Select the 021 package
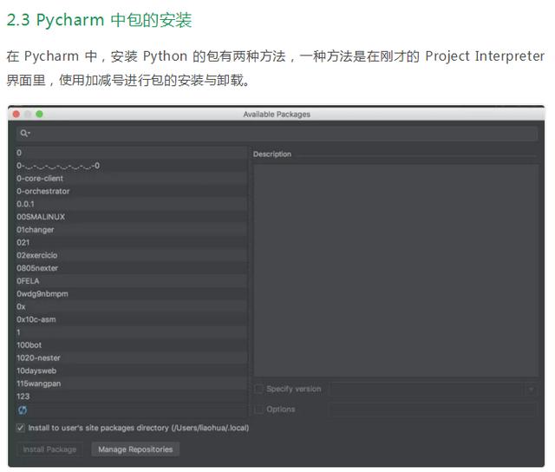Screen dimensions: 555x472 coord(132,243)
